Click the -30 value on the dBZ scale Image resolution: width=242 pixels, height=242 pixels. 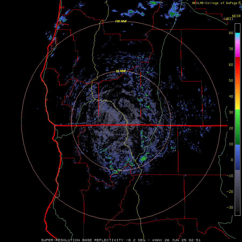click(230, 207)
